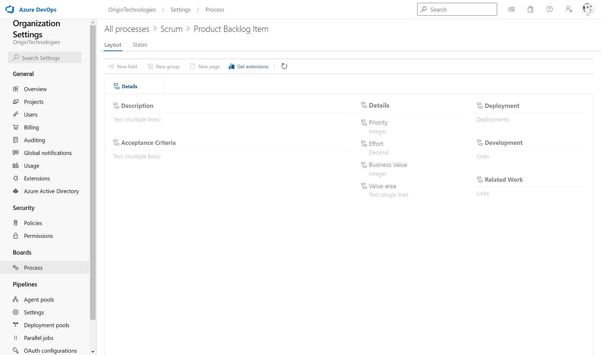Click the New group toolbar button
This screenshot has width=601, height=355.
point(163,67)
